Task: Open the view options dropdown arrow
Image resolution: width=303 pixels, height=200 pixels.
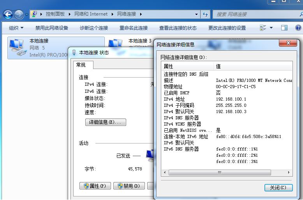Action: pos(271,28)
